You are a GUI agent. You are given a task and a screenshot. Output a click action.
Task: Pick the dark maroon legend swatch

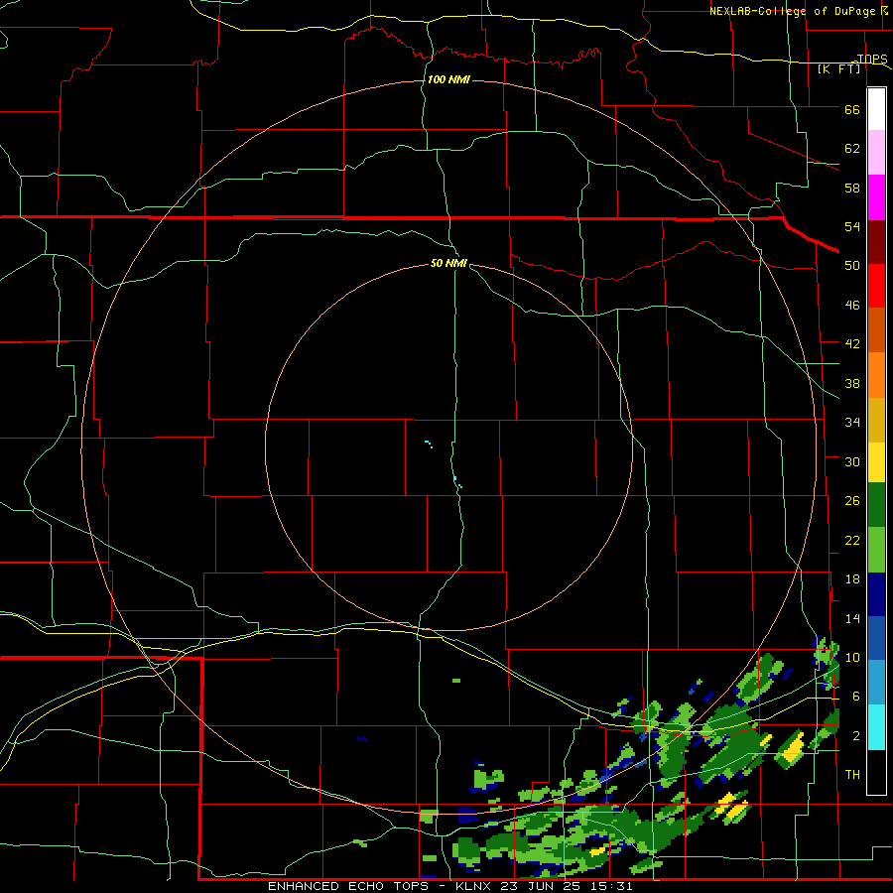876,242
